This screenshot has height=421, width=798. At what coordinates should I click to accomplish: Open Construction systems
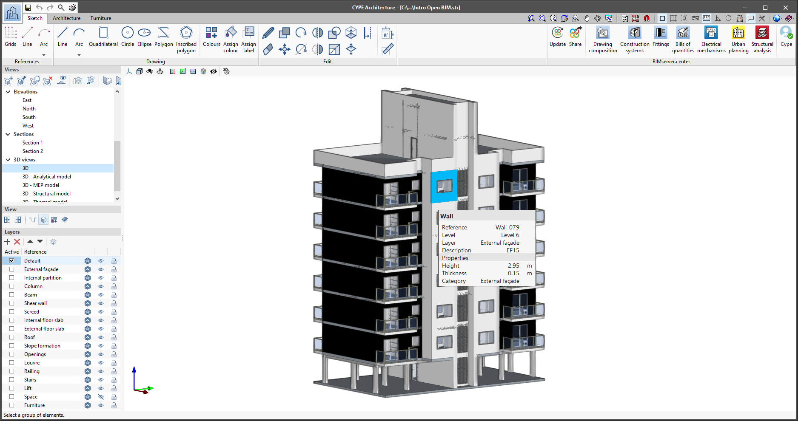[x=635, y=40]
